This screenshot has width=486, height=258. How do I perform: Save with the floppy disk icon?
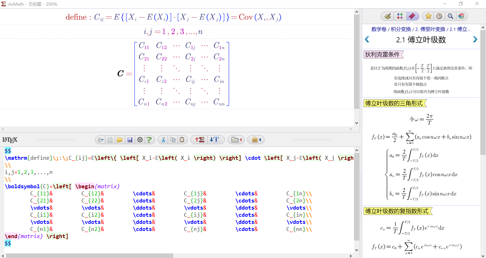point(130,140)
